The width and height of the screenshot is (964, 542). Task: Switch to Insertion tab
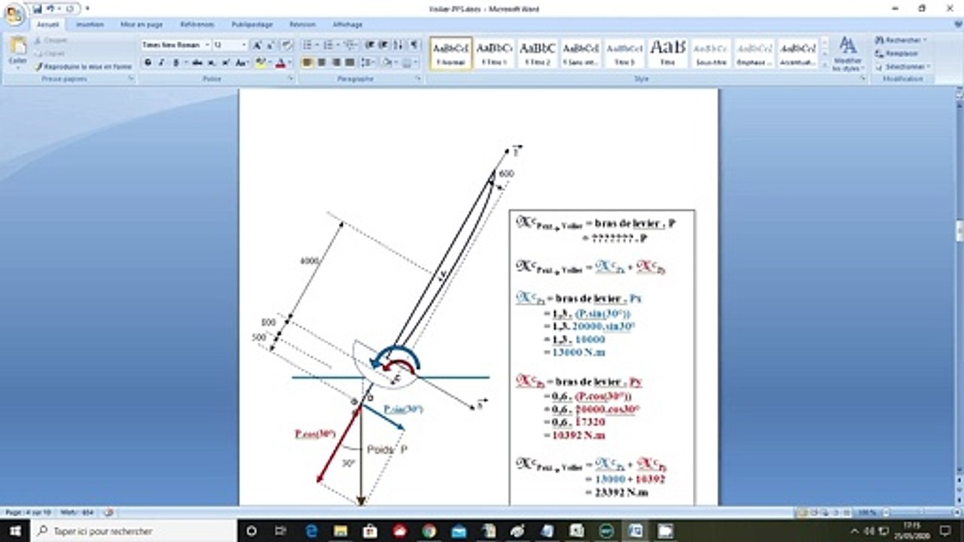click(x=90, y=24)
